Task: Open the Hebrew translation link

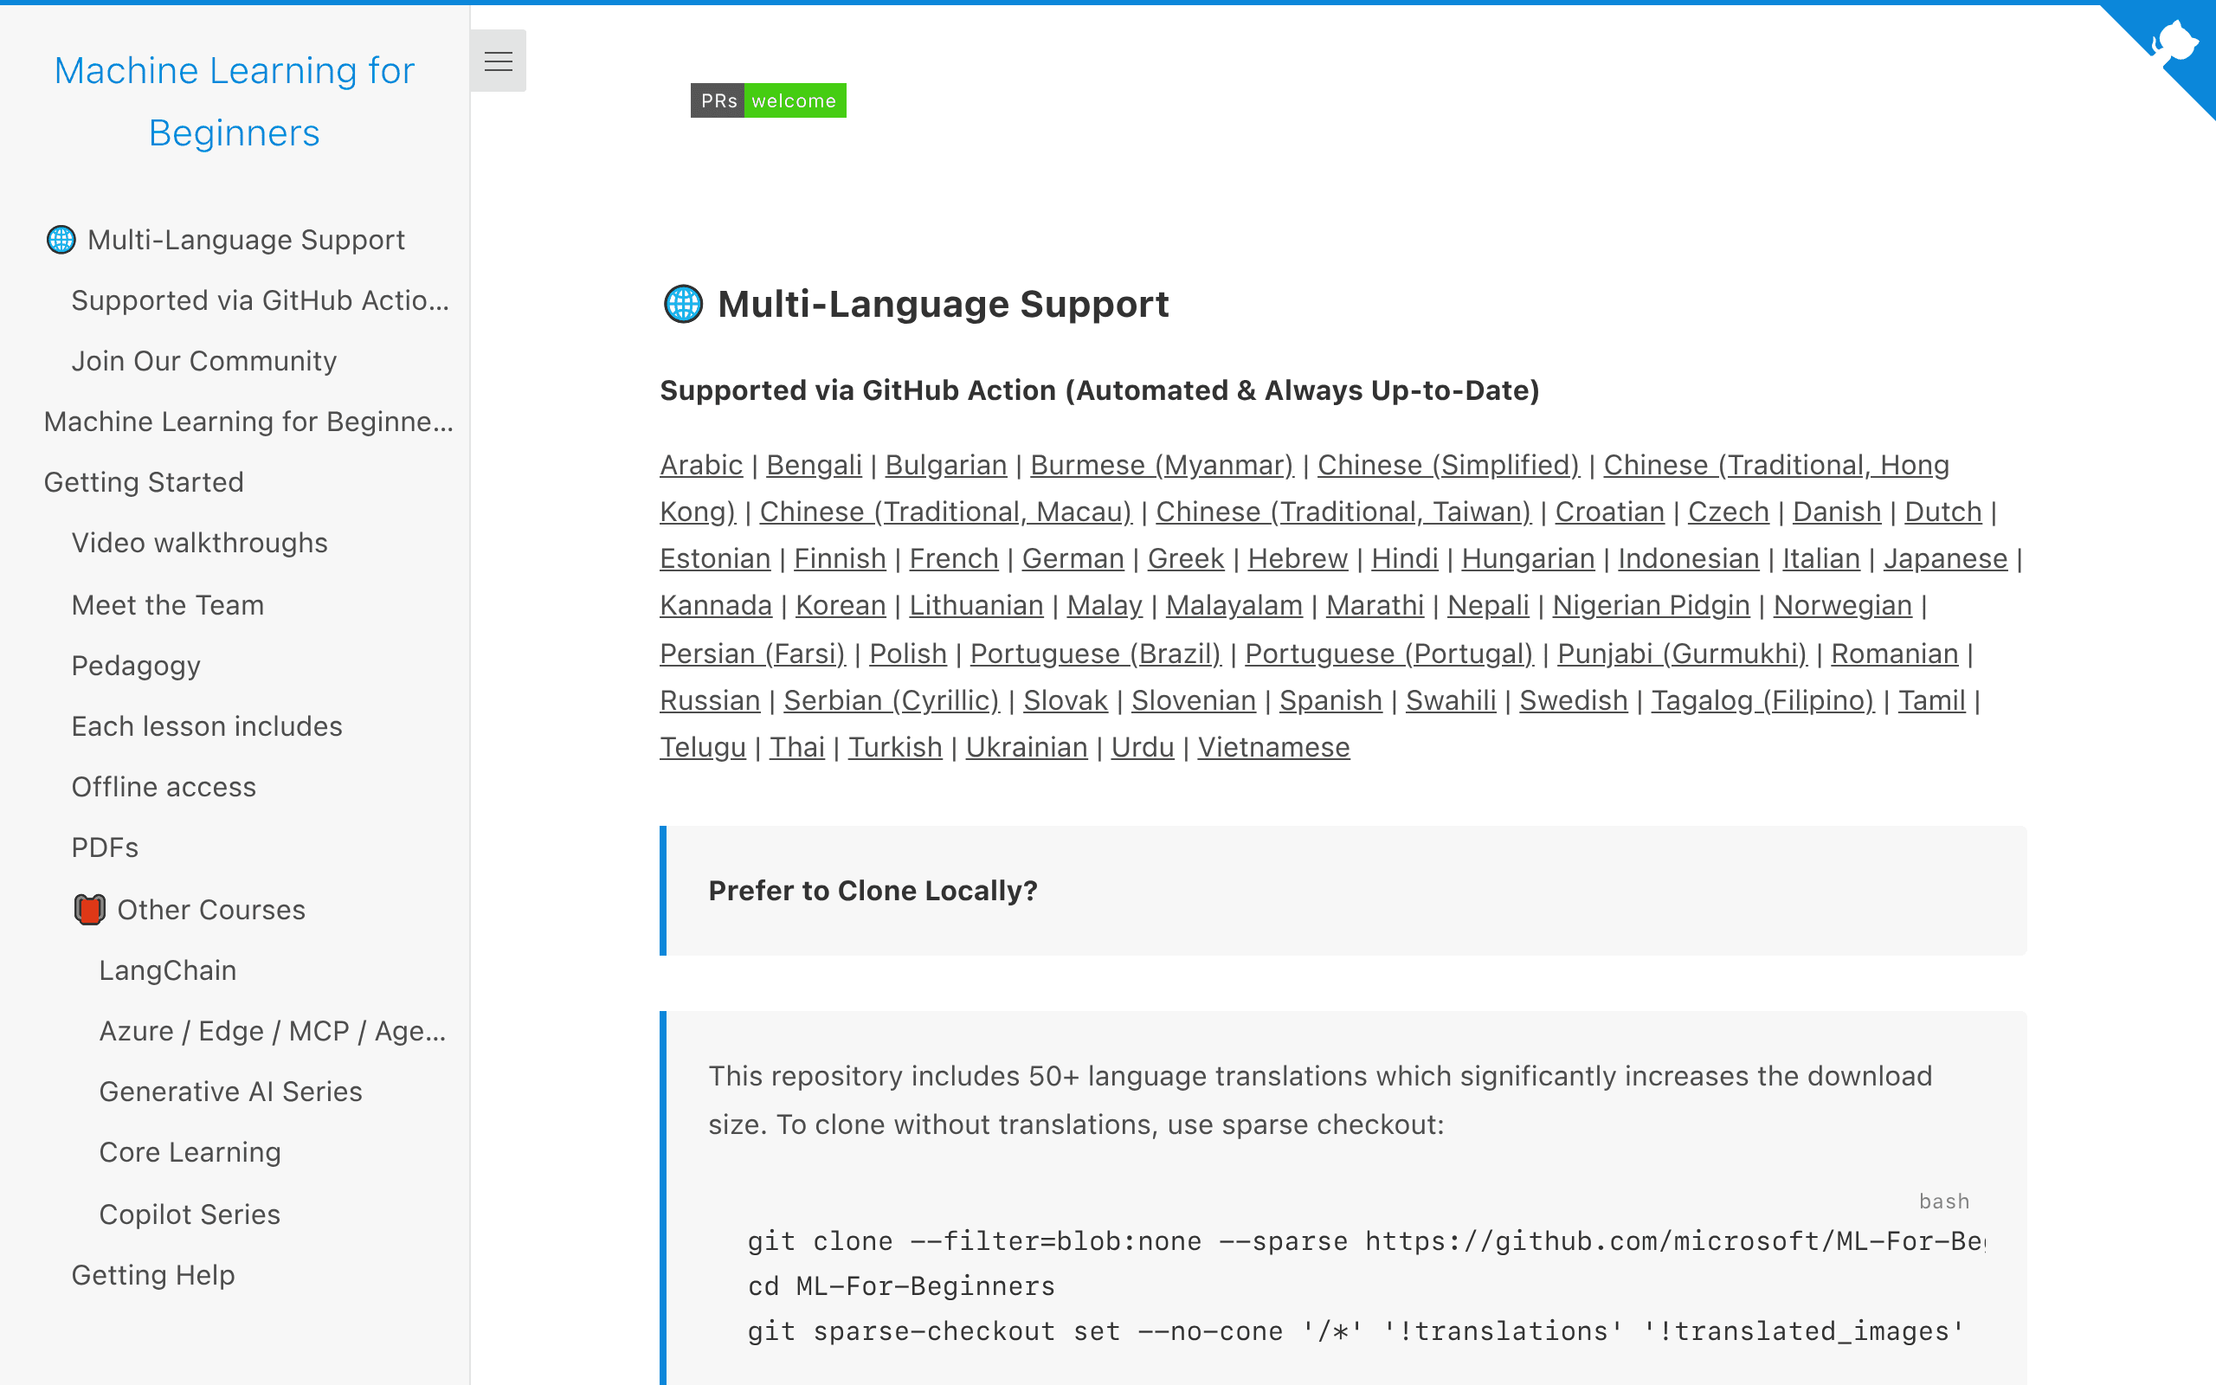Action: [1298, 557]
